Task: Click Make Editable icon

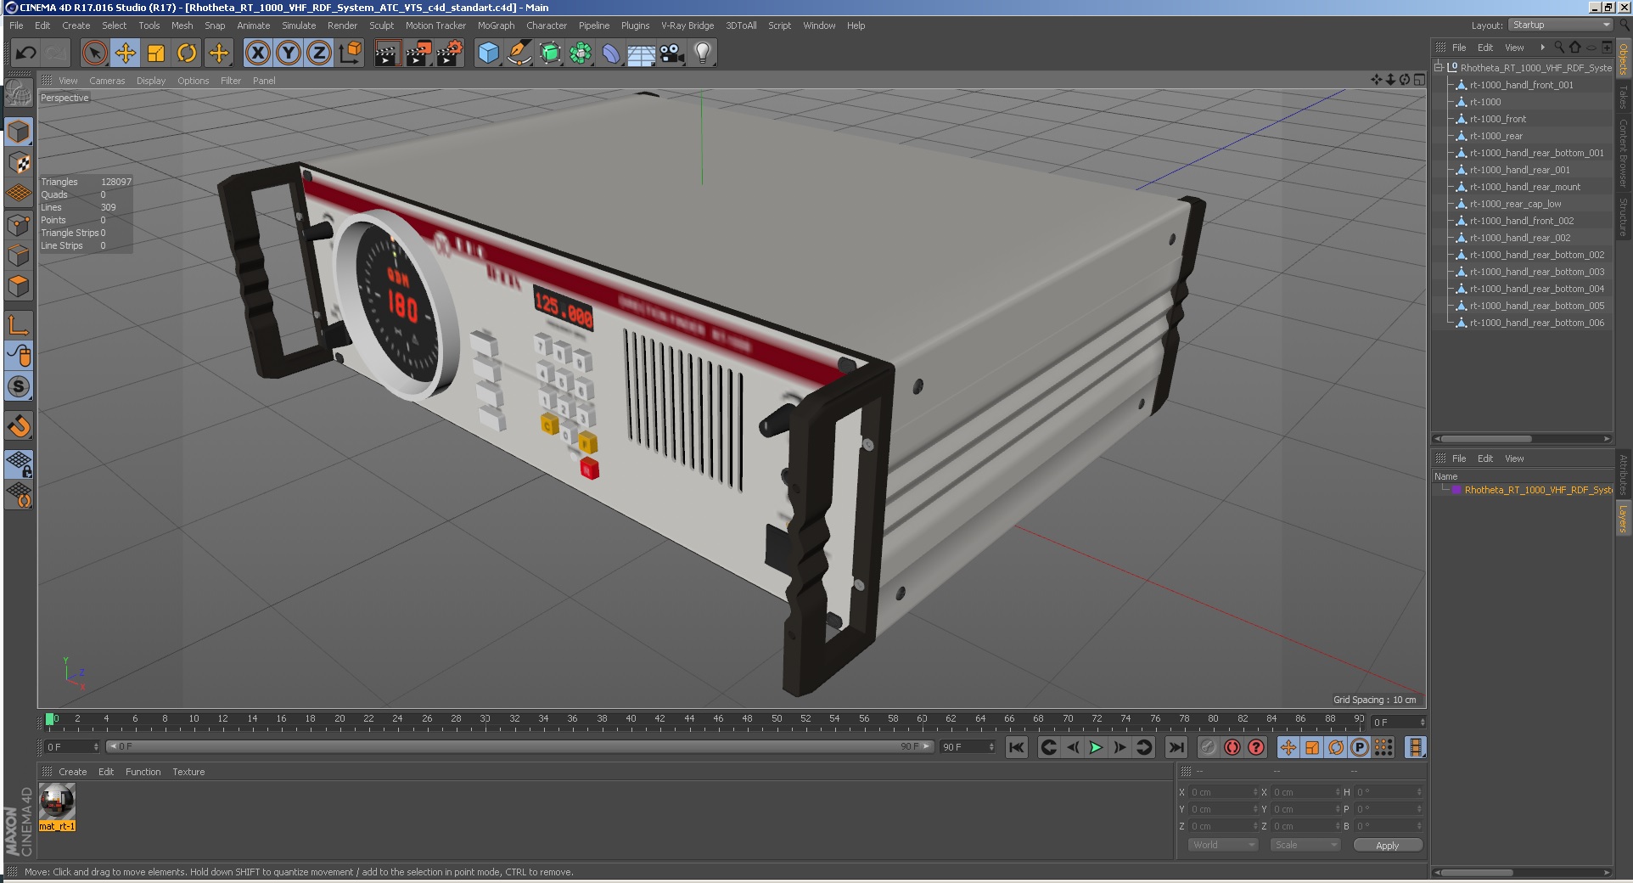Action: 19,93
